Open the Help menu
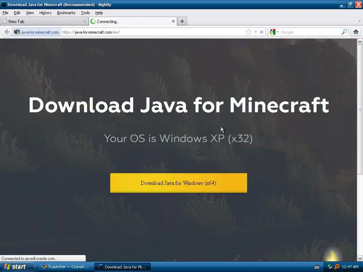 99,13
